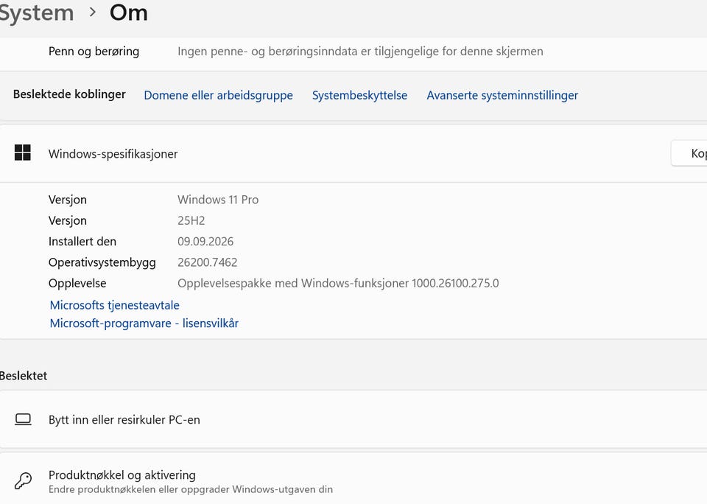
Task: Click the Endre produktnøkkelen eller oppgrader description
Action: (191, 489)
